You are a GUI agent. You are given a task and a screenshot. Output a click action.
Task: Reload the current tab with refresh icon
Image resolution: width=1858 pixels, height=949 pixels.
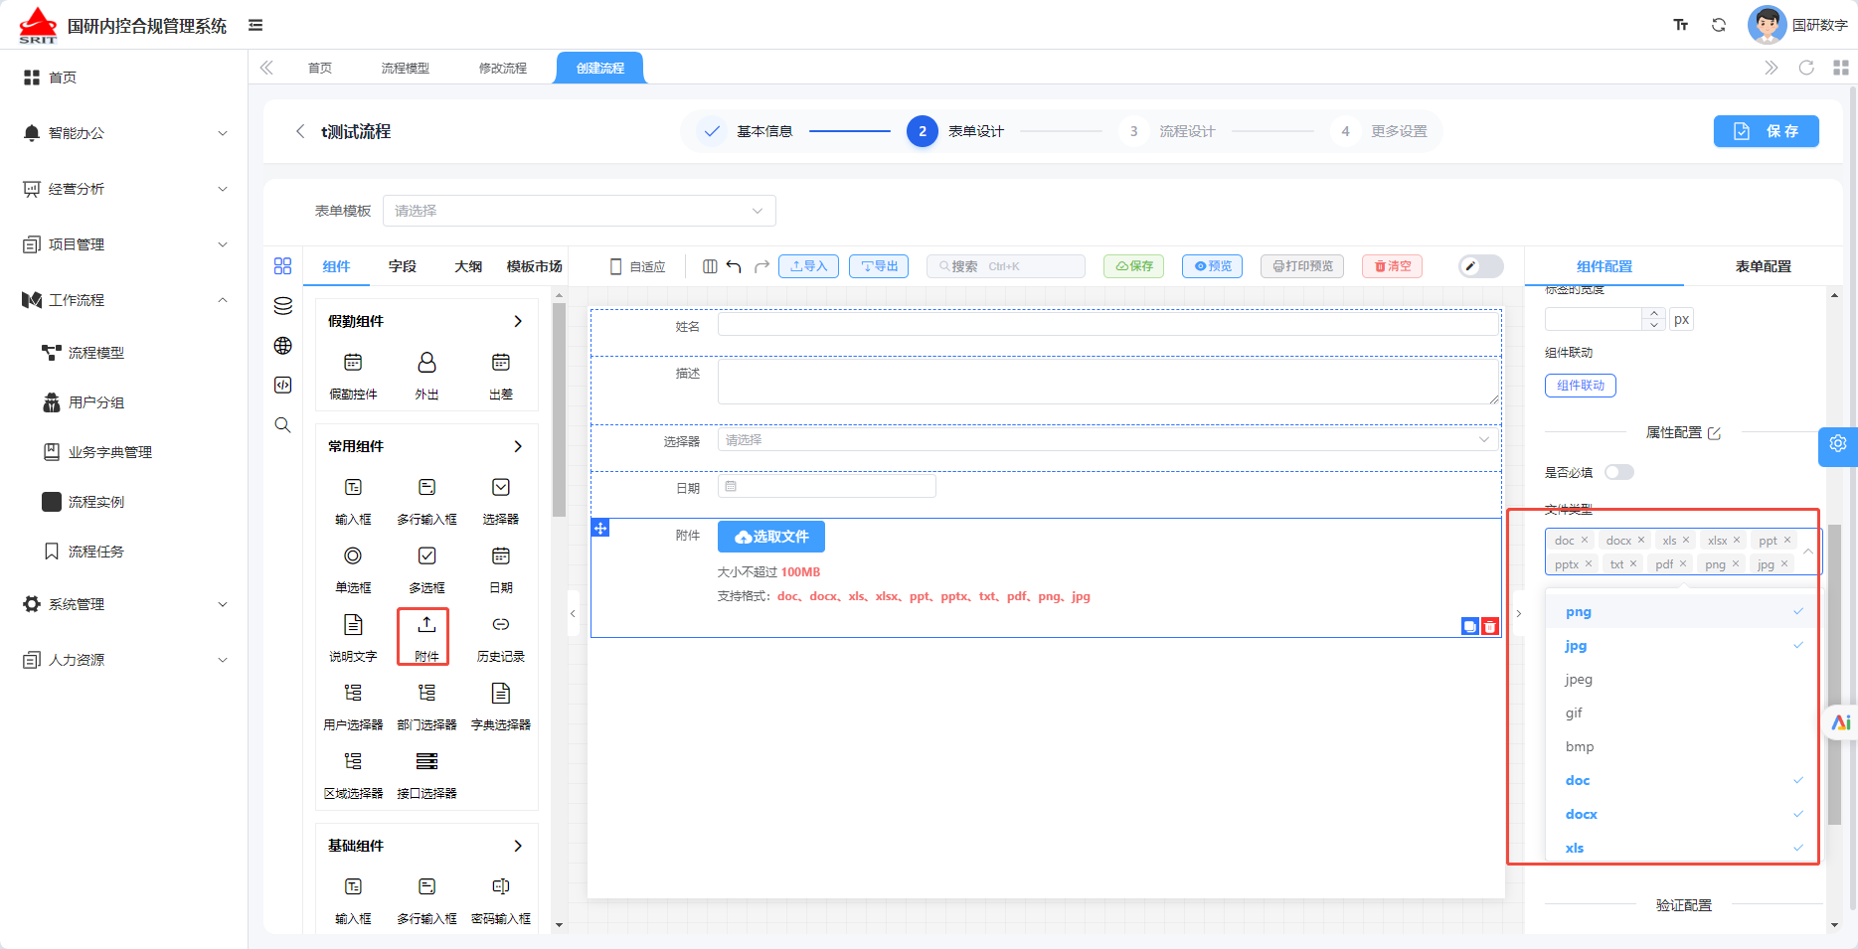click(x=1806, y=68)
